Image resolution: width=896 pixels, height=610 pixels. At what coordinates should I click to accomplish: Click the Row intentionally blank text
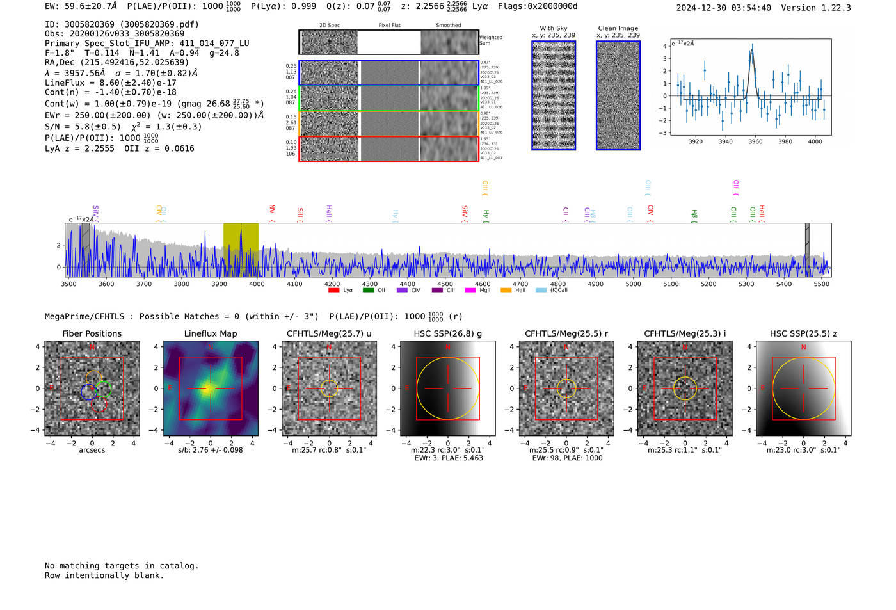point(104,575)
